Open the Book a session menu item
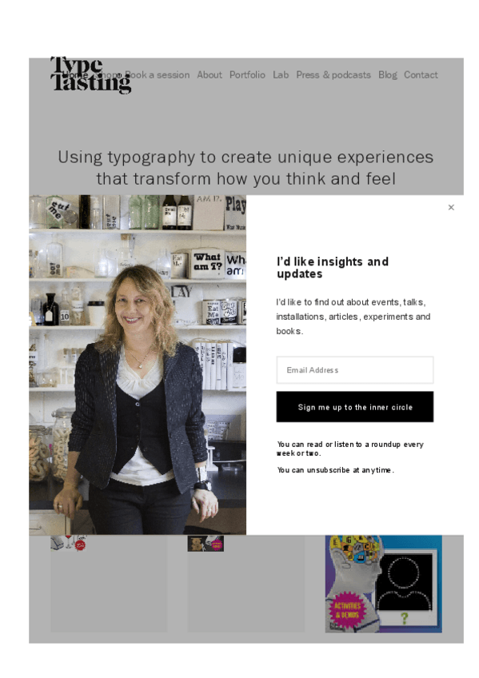Viewport: 479px width, 678px height. coord(158,75)
